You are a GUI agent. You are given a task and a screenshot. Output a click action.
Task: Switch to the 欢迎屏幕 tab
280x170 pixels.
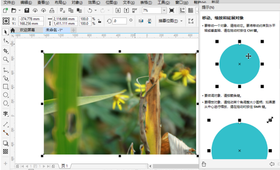[x=27, y=30]
